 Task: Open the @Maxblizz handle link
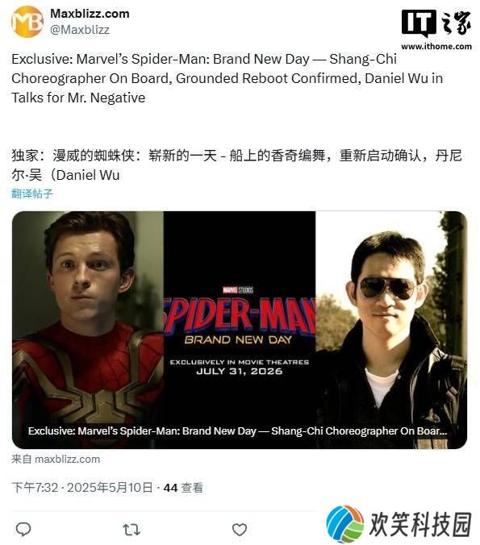point(80,30)
